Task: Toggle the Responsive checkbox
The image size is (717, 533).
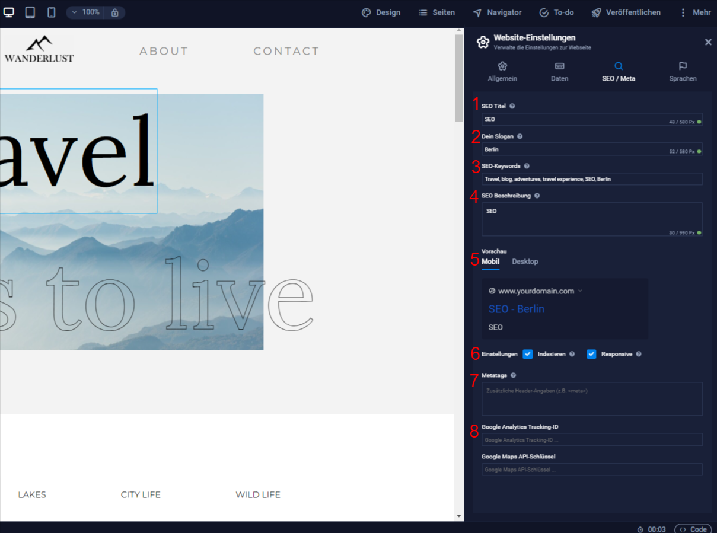Action: (x=591, y=354)
